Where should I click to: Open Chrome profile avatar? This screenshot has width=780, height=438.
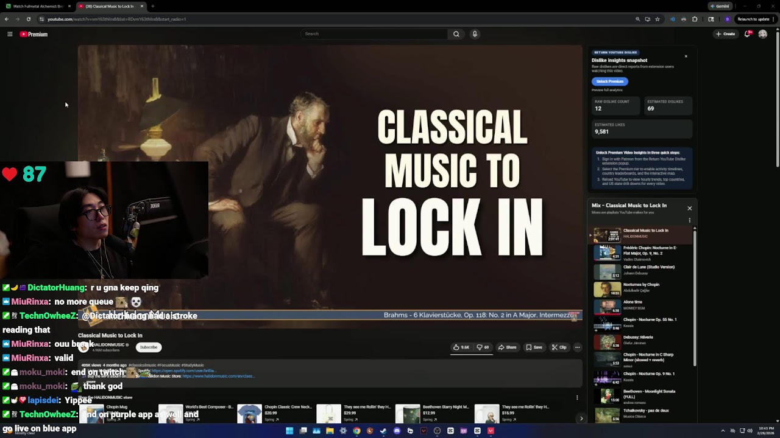click(727, 19)
